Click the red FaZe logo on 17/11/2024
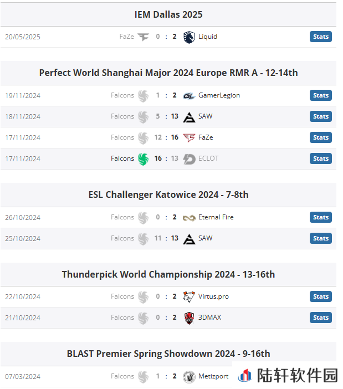 (x=189, y=137)
